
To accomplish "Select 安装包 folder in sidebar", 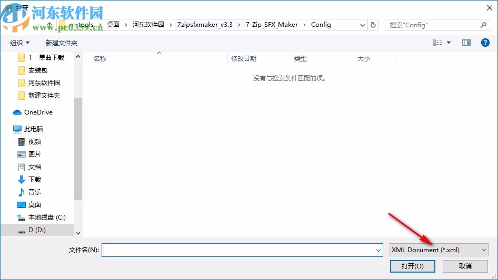I will (33, 70).
